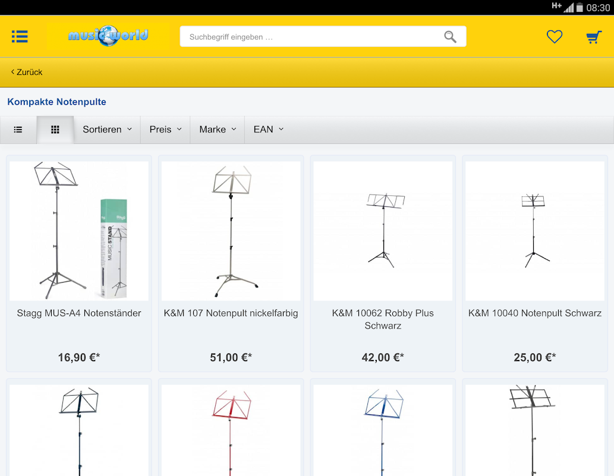Expand the Sortieren dropdown
This screenshot has width=614, height=476.
click(107, 129)
